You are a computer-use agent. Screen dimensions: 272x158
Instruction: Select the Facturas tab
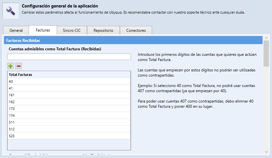[43, 30]
